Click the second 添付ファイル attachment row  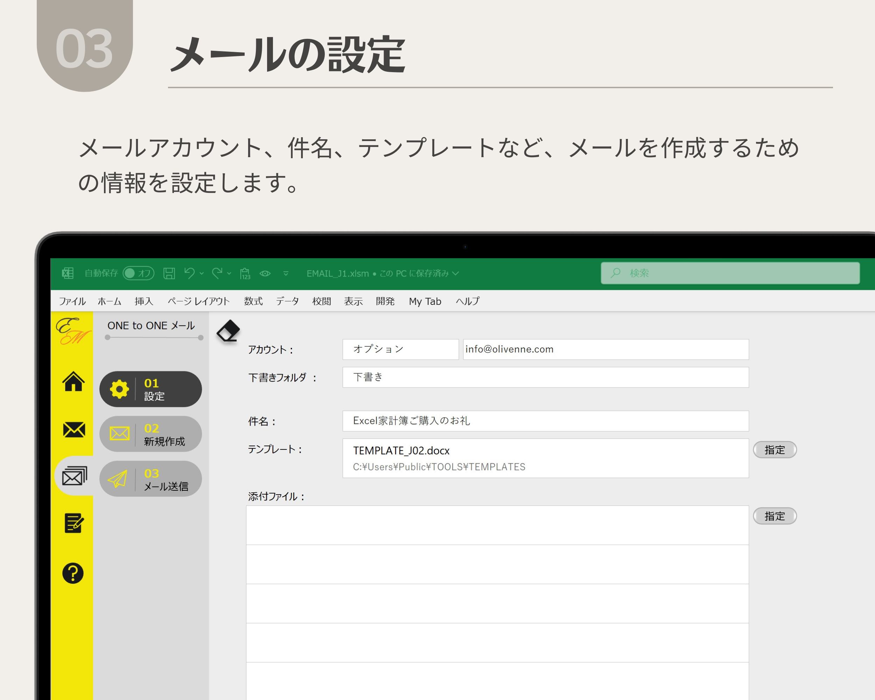498,565
